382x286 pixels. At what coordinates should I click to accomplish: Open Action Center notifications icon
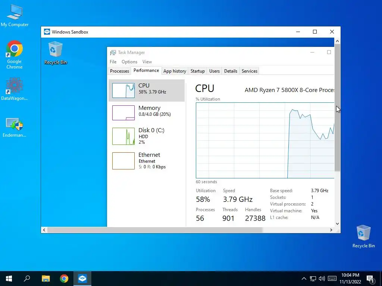point(370,279)
